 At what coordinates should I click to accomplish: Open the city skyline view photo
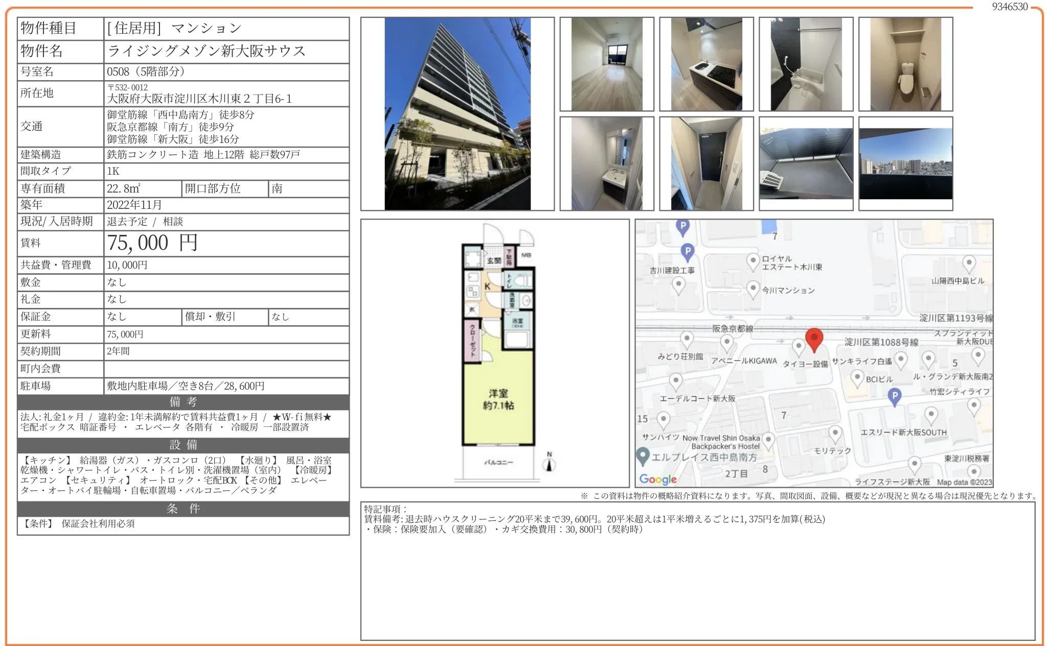(x=905, y=163)
